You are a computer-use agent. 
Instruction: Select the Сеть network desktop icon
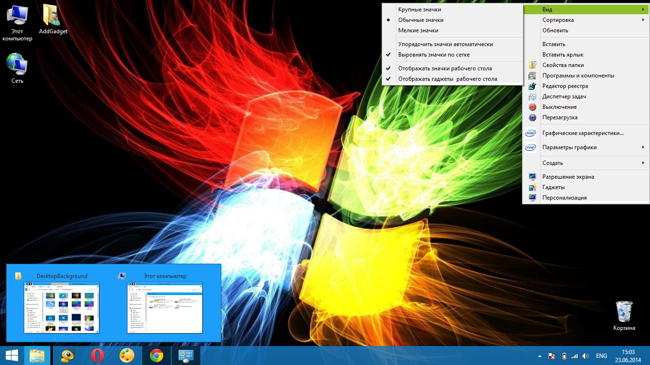[x=17, y=68]
